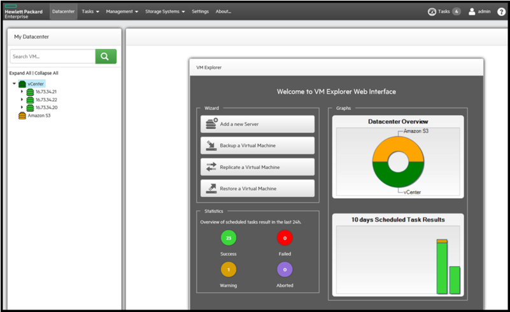Click the orange Amazon S3 storage icon

click(22, 116)
